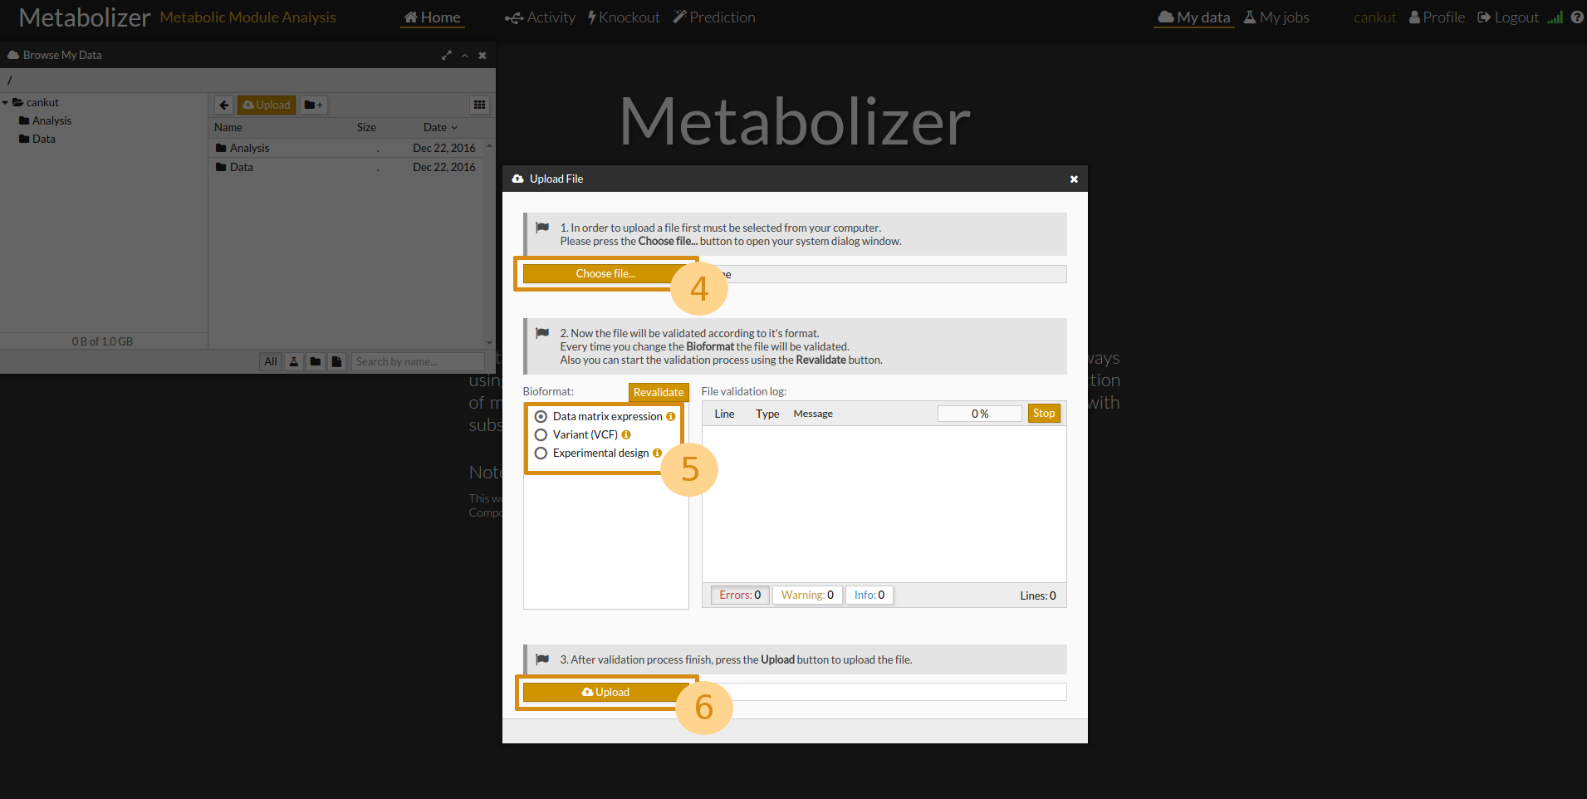Screen dimensions: 1587x799
Task: Click the Search by name field
Action: coord(417,361)
